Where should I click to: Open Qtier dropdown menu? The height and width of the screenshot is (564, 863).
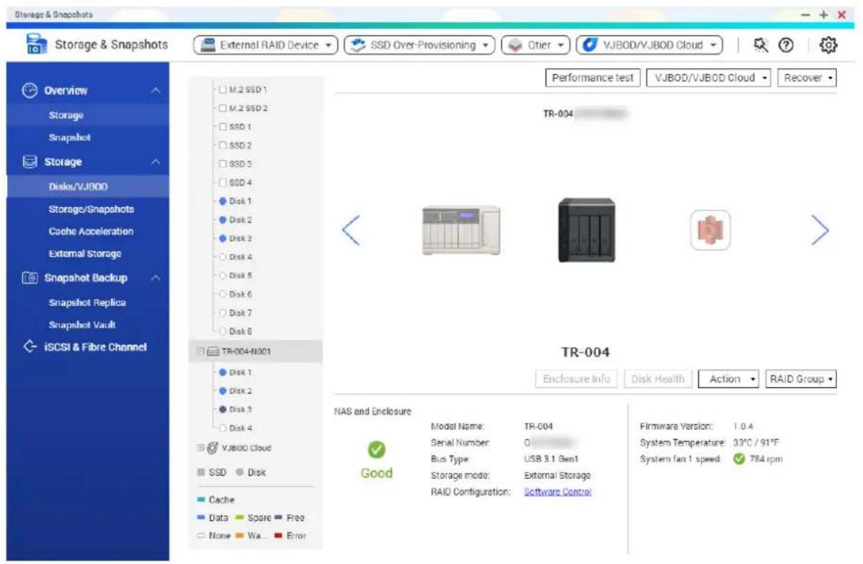536,45
